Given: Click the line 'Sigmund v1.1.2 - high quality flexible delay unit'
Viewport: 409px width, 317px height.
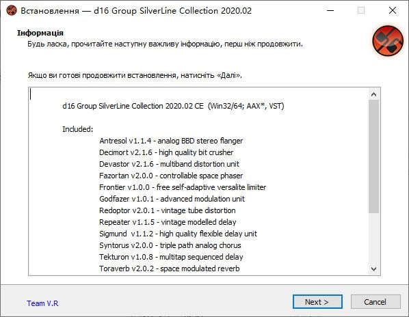Looking at the screenshot, I should point(178,234).
